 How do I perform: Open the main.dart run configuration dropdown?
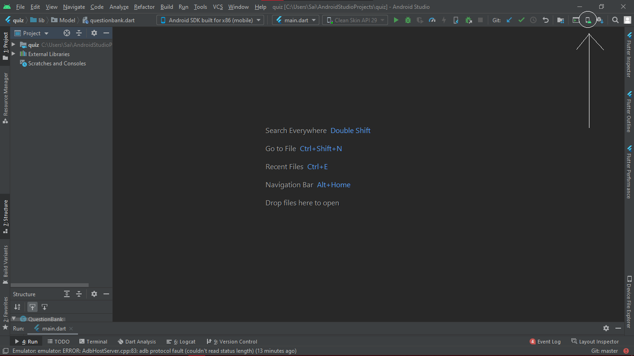click(296, 20)
